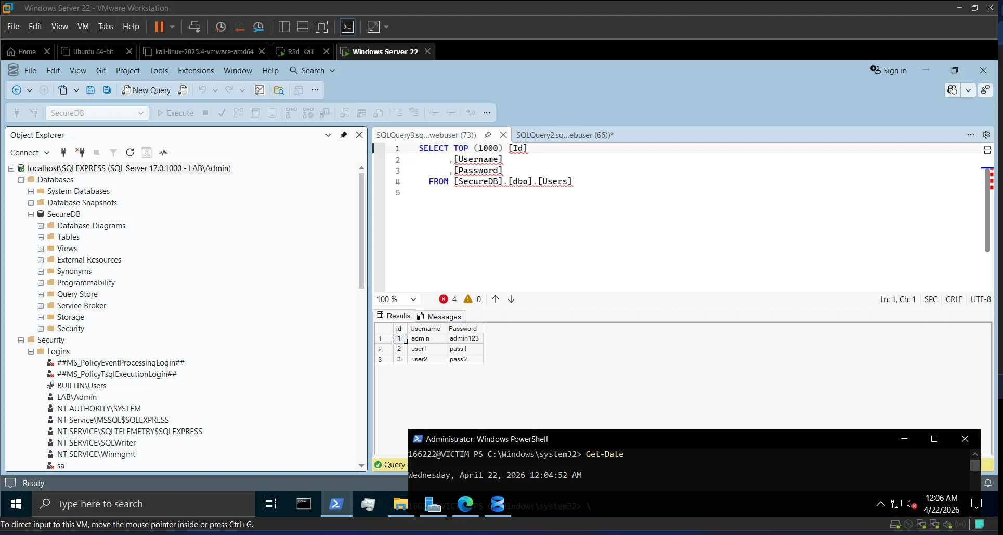
Task: Click Redo icon in SSMS toolbar
Action: coord(229,90)
